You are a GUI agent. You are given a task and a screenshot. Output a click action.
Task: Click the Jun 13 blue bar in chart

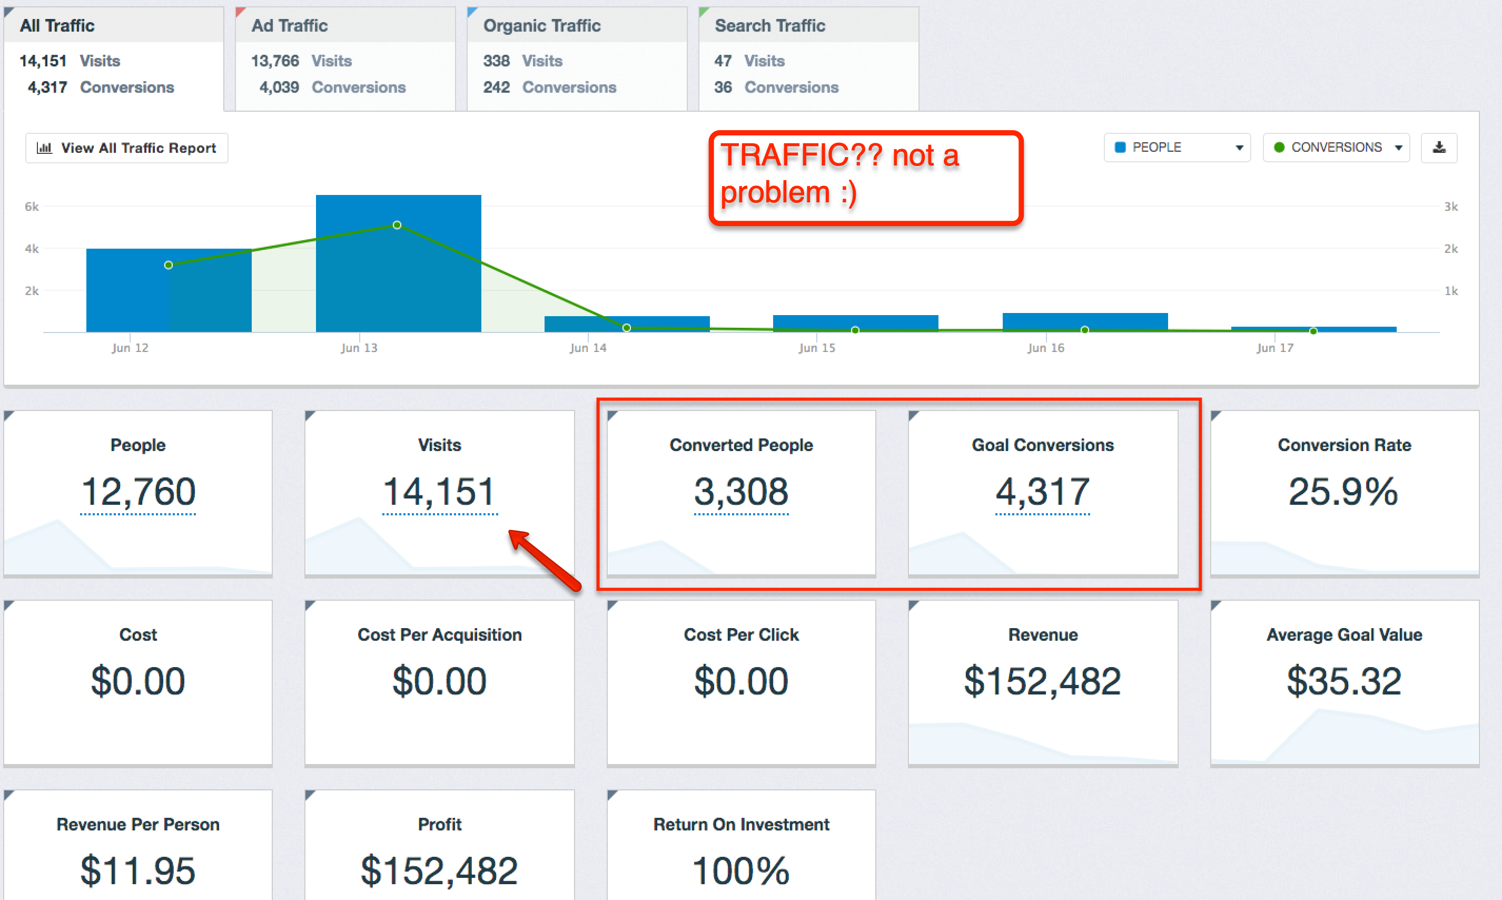[x=398, y=263]
